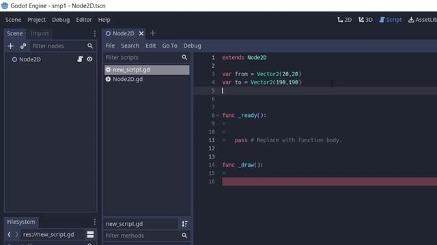Switch to the Script workspace
Viewport: 437px width, 245px height.
point(390,20)
